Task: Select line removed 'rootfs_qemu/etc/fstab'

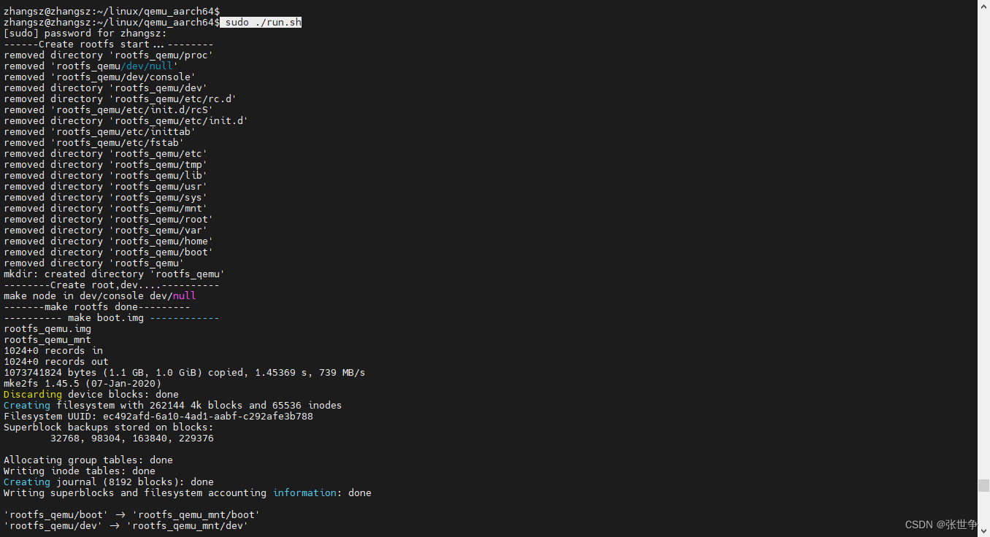Action: point(94,143)
